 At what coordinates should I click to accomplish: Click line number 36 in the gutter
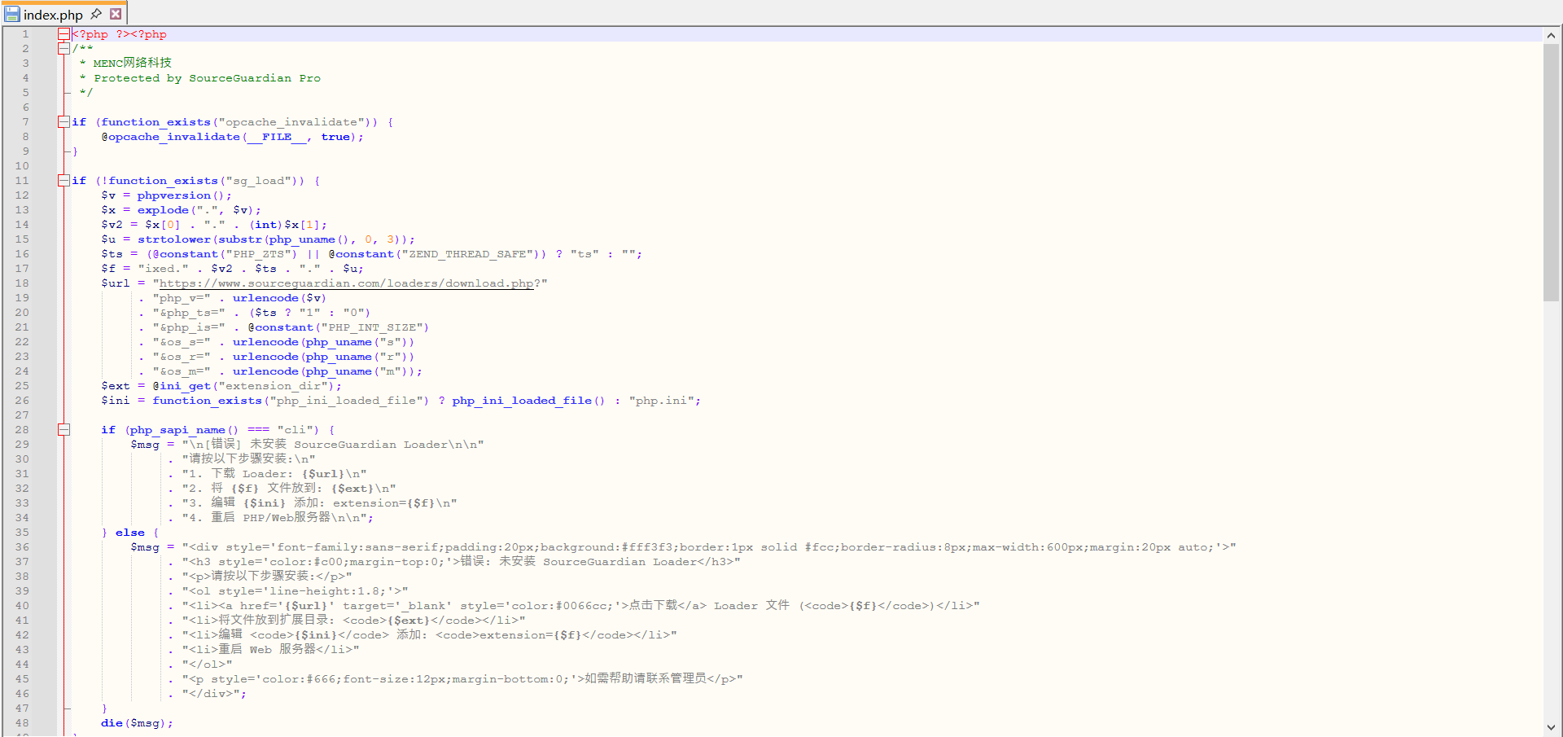point(22,547)
